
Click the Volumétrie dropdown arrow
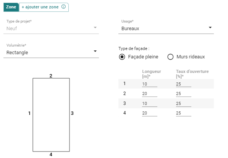95,51
